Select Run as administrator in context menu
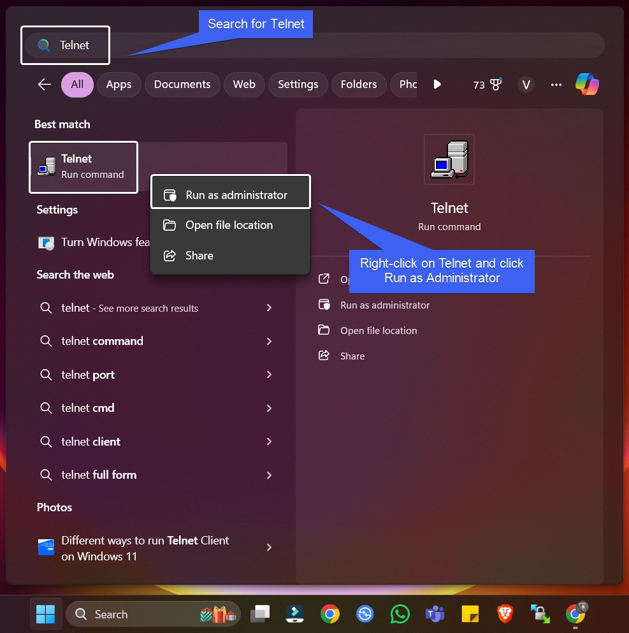The image size is (629, 633). pos(230,195)
